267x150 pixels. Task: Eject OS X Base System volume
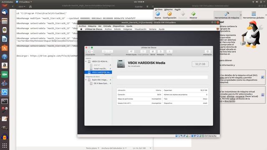110,83
